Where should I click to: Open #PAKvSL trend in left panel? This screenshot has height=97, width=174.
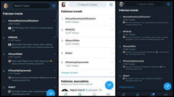(x=13, y=37)
